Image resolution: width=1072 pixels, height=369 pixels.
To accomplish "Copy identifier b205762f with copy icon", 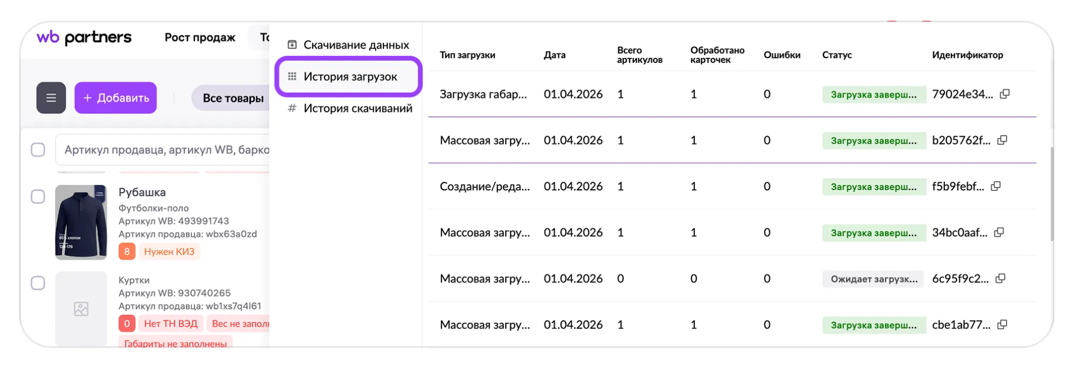I will pos(1002,140).
